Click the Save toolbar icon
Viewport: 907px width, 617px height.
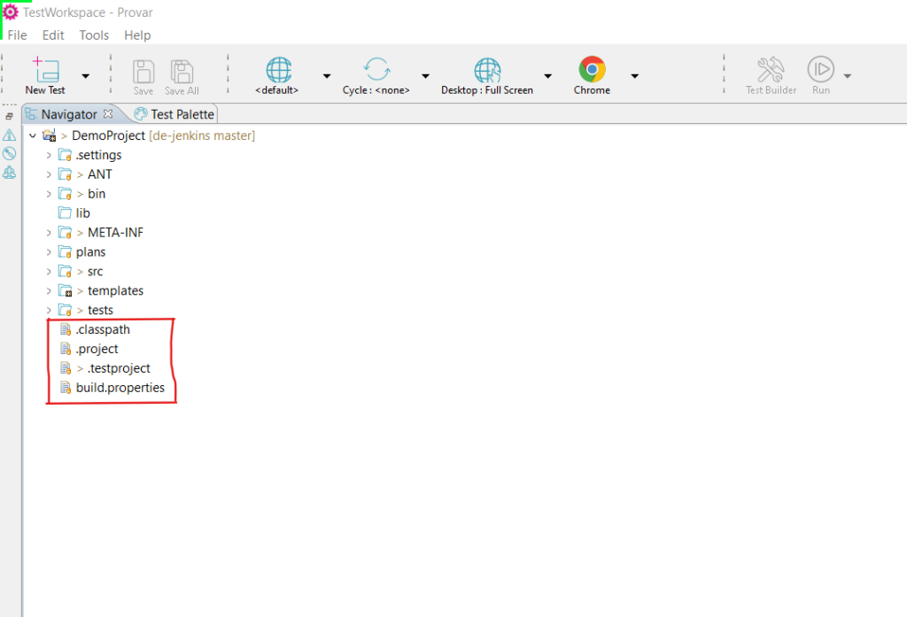tap(143, 72)
